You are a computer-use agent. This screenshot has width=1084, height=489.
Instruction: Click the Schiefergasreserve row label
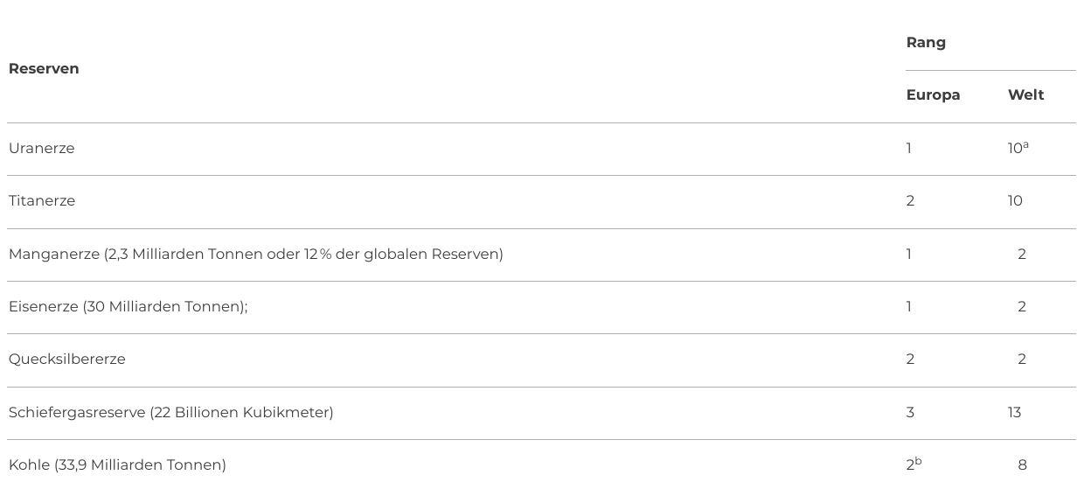(x=170, y=412)
